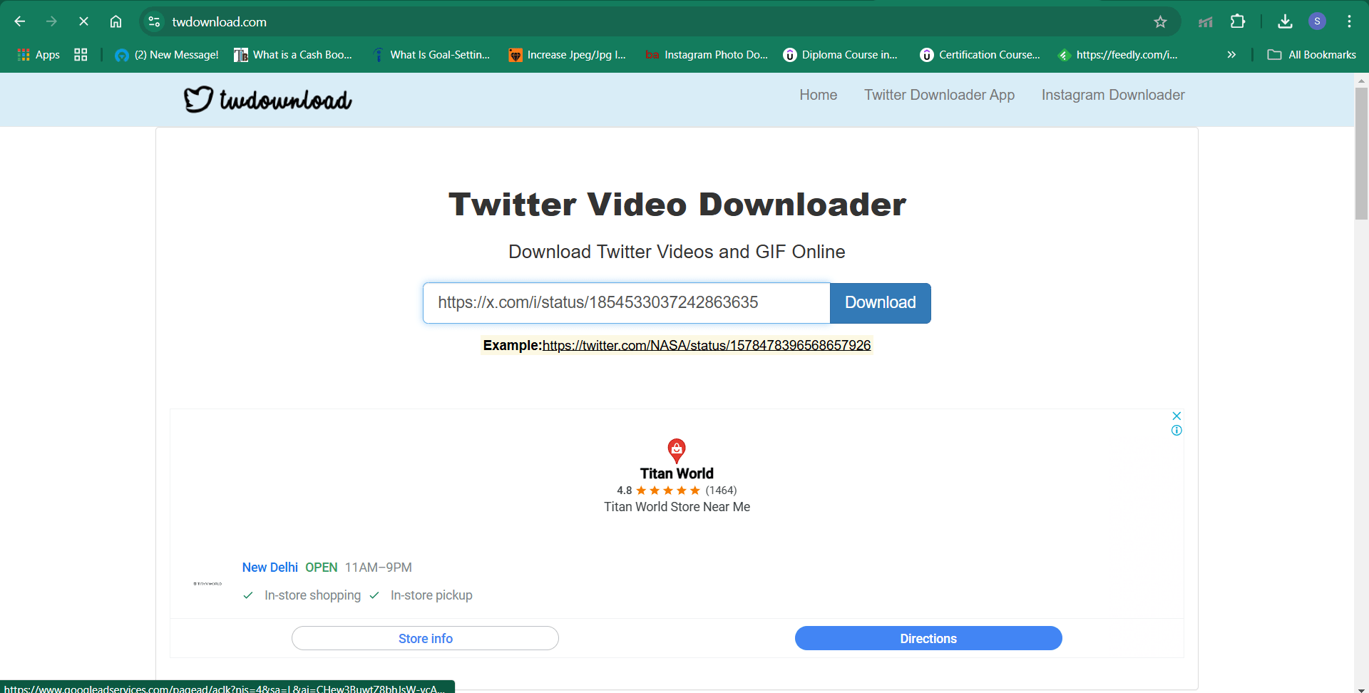Viewport: 1369px width, 693px height.
Task: Open 'Increase Jpeg/Jpg I...' bookmark
Action: [x=567, y=55]
